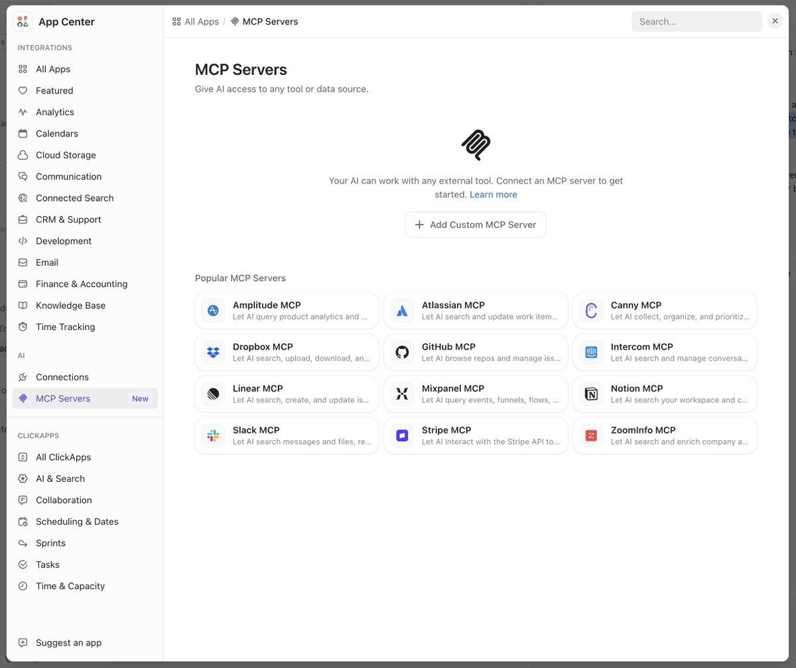The height and width of the screenshot is (668, 796).
Task: Click the Intercom MCP logo icon
Action: point(591,352)
